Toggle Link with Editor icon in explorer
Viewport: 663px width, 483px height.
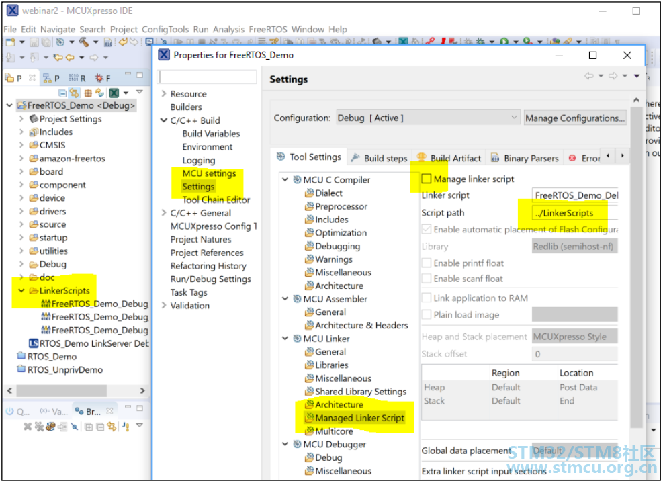tap(75, 93)
